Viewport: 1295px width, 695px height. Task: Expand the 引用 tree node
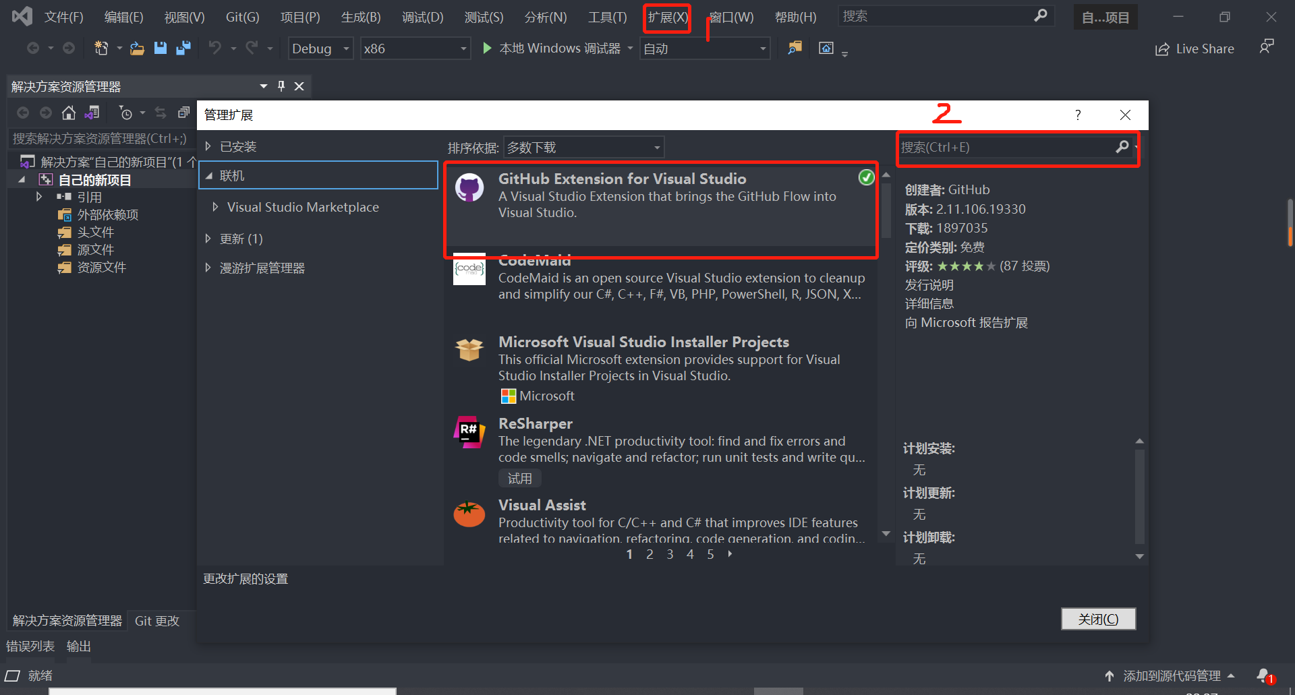[x=39, y=197]
